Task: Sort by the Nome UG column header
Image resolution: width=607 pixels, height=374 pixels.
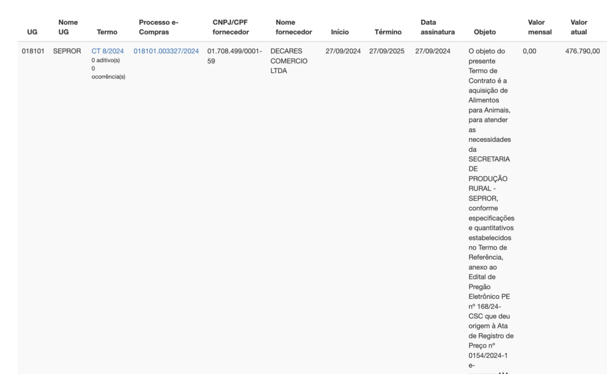Action: [x=68, y=27]
